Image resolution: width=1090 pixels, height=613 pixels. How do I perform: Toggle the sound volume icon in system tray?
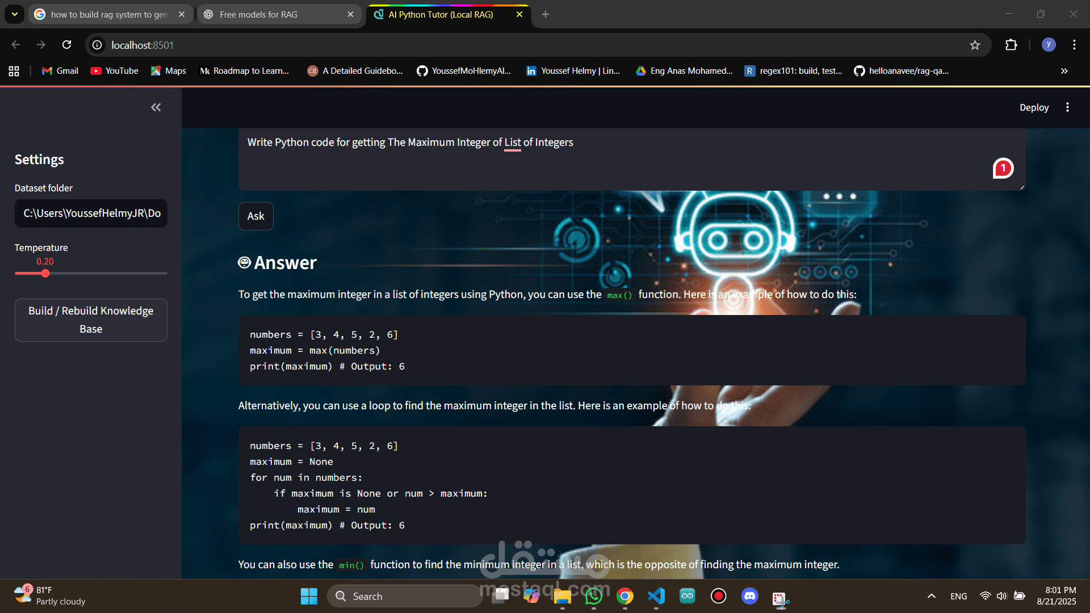coord(1001,596)
